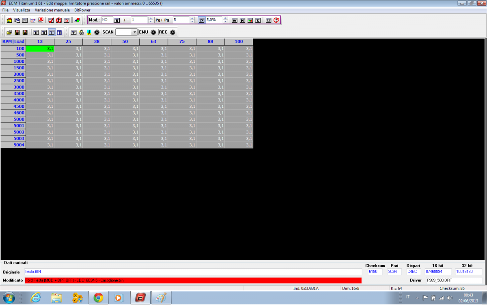487x305 pixels.
Task: Click the running man toolbar icon
Action: pyautogui.click(x=89, y=32)
